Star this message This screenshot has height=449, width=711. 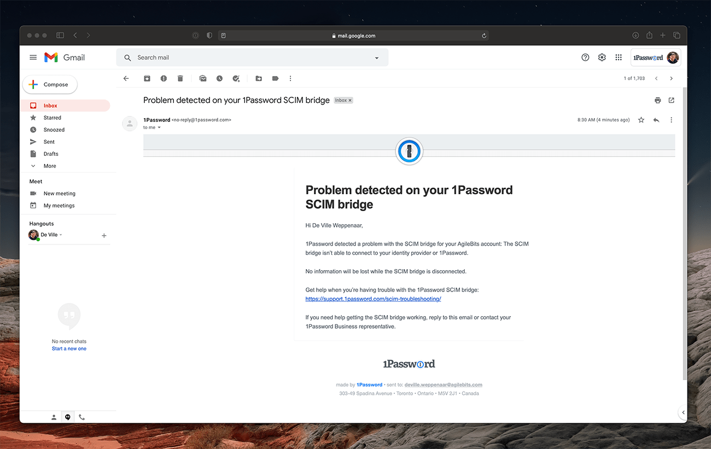click(641, 120)
